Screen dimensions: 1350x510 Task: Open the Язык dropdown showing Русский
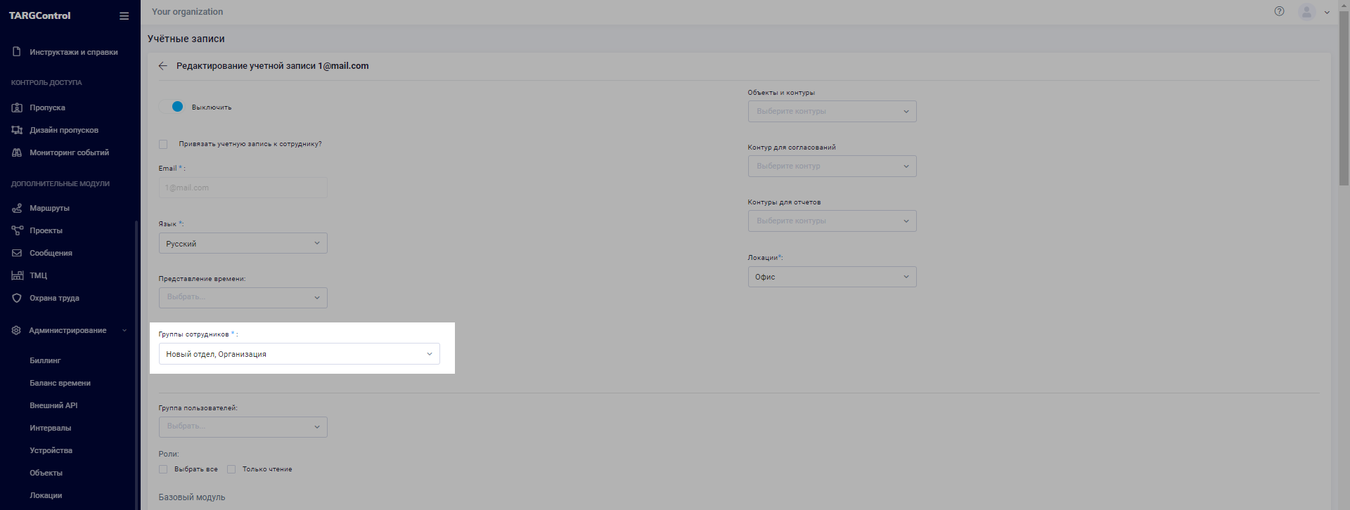(x=243, y=243)
